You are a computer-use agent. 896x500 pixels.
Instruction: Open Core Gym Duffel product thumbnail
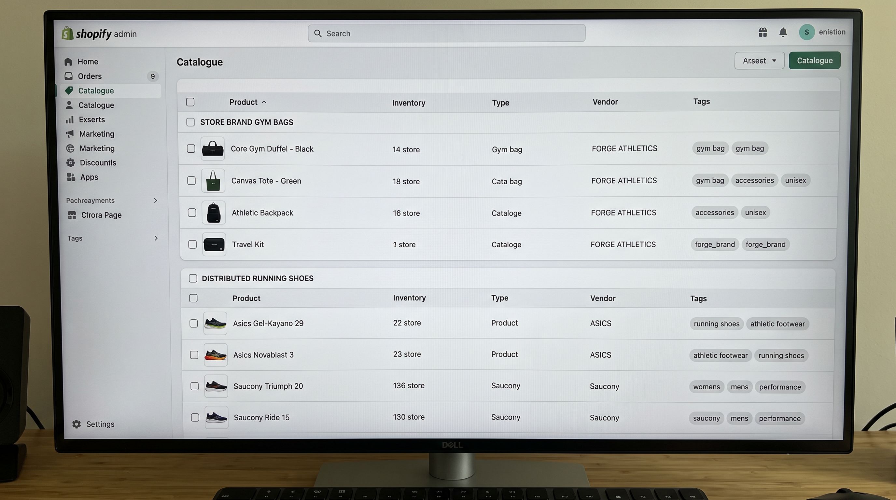click(x=213, y=148)
